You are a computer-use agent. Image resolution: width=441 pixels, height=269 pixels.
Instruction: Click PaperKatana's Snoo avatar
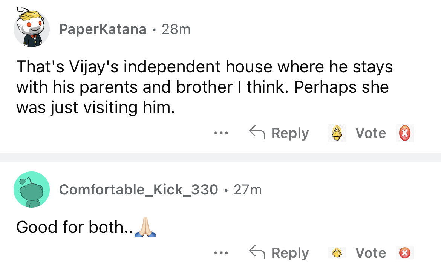tap(32, 29)
